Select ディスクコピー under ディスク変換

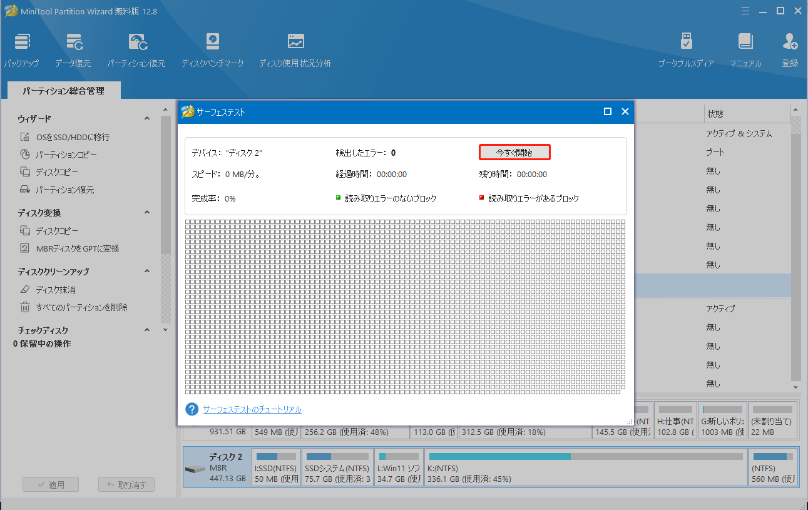pos(57,231)
